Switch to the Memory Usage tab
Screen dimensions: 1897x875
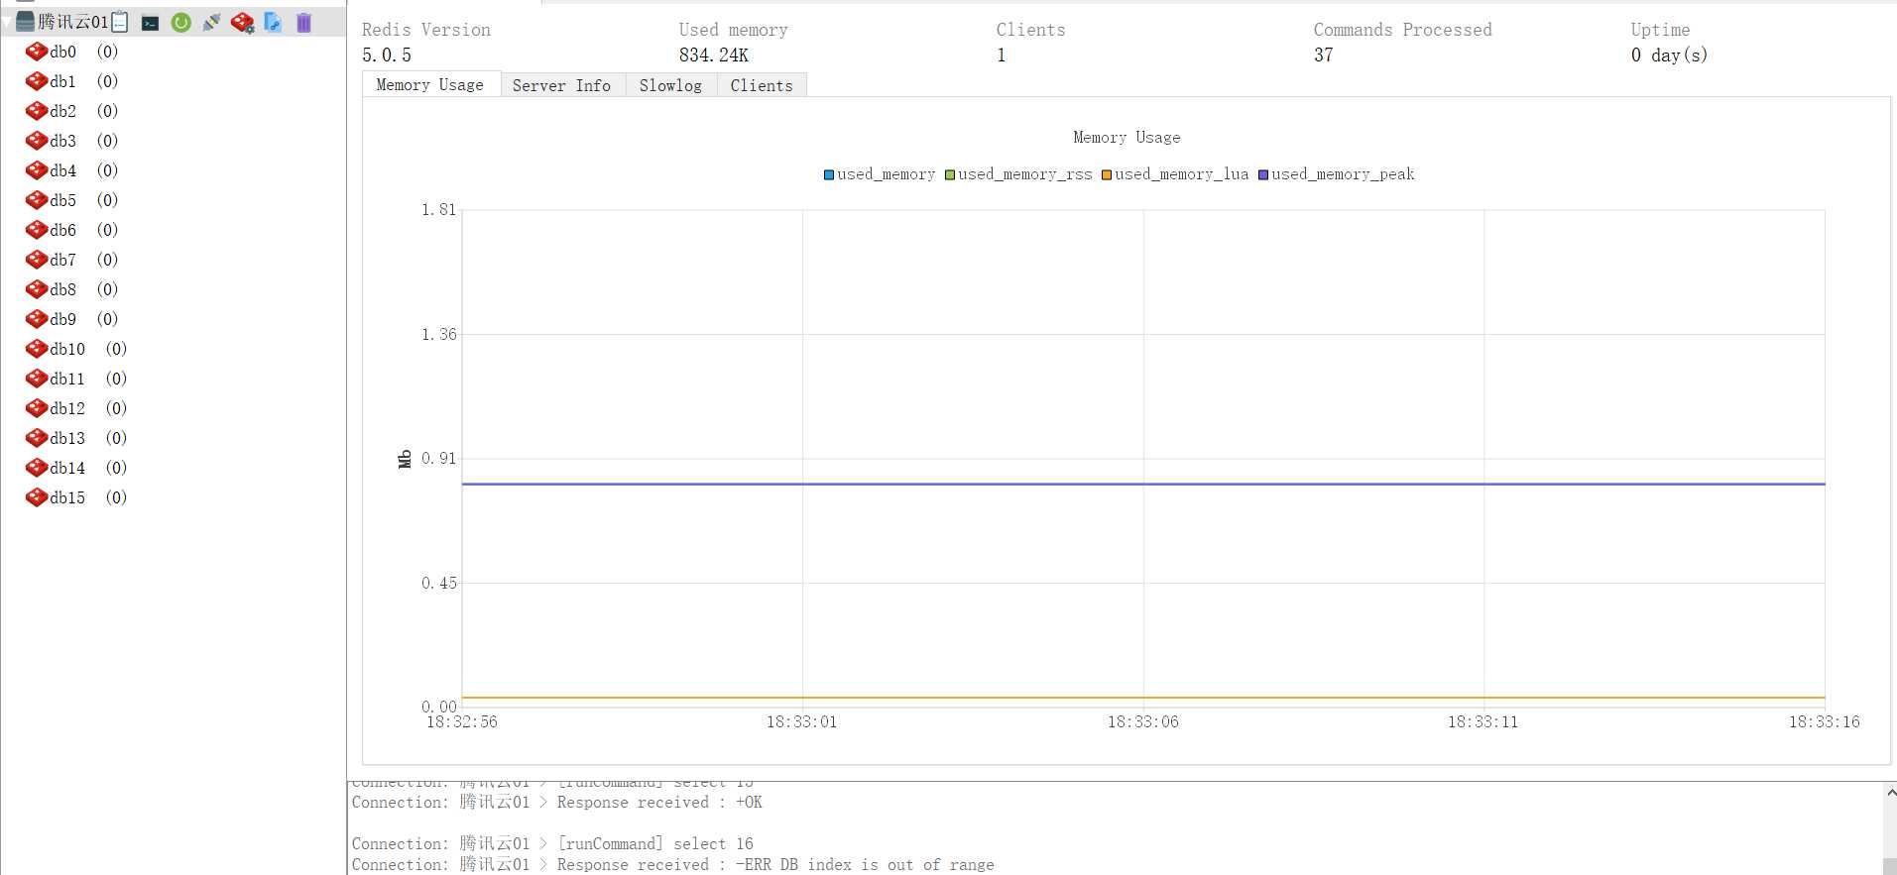(430, 85)
